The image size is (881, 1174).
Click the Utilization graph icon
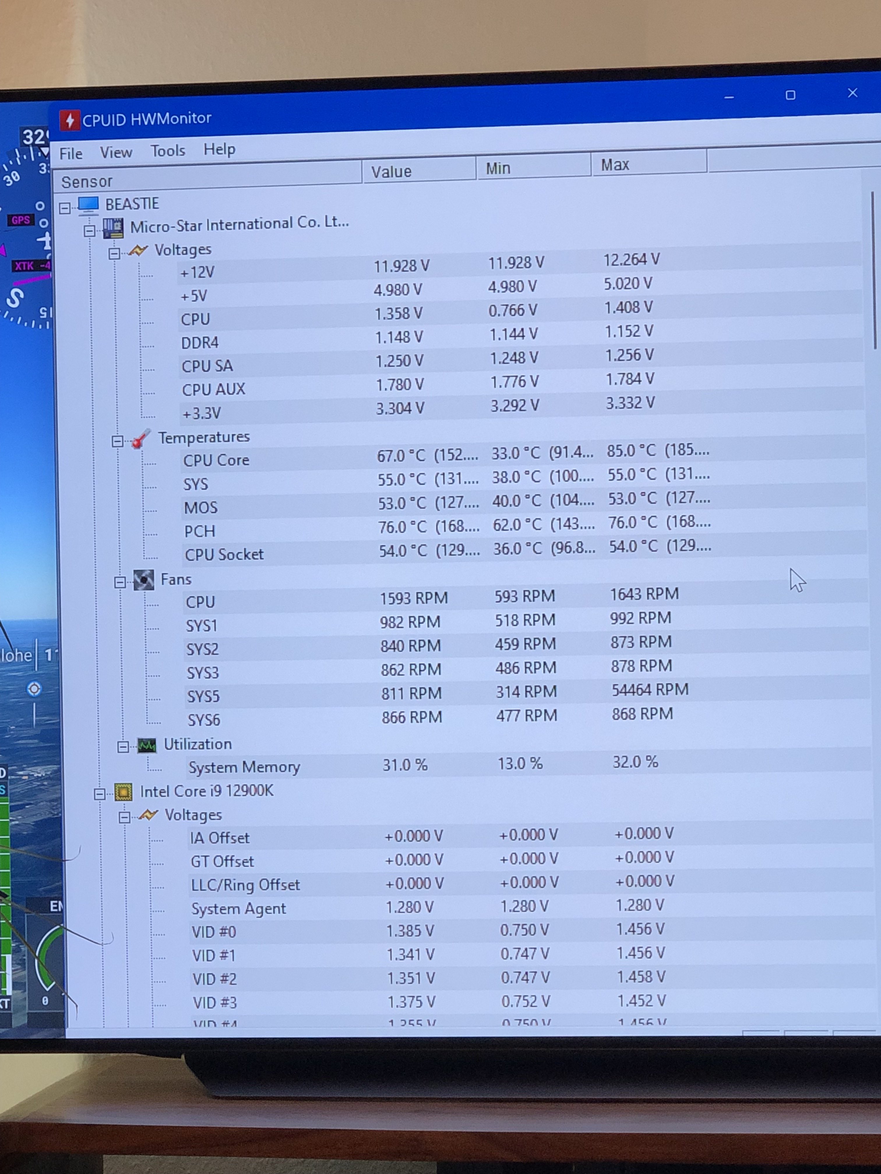click(147, 745)
